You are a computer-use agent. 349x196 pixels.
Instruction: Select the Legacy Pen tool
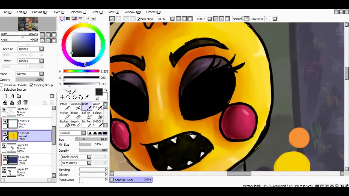76,124
